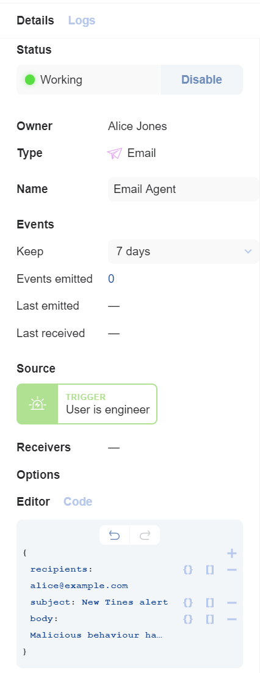Select the Details tab
The width and height of the screenshot is (260, 673).
coord(35,20)
